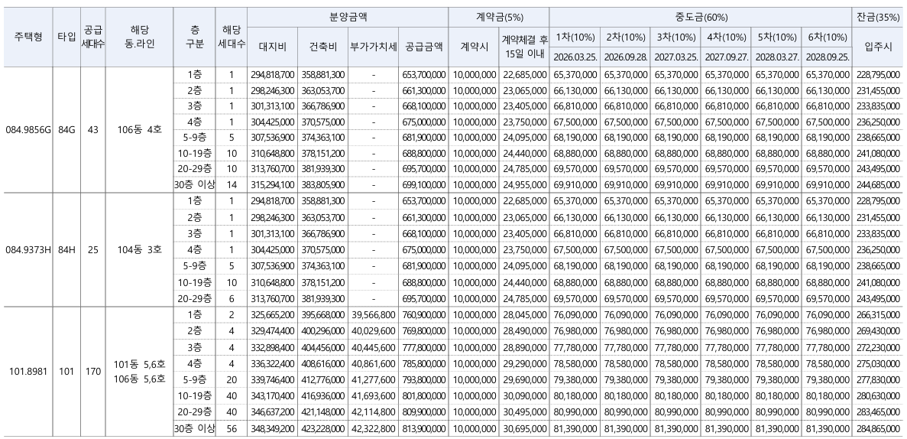Screen dimensions: 907x439
Task: Select supply price 801,800,000
Action: point(423,395)
